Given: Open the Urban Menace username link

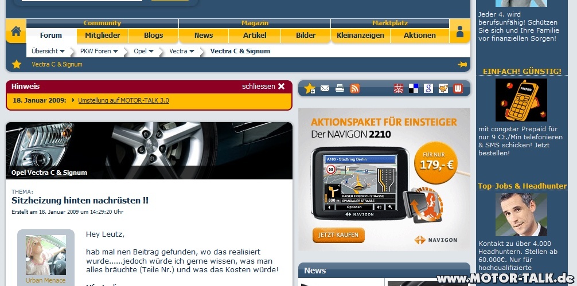Looking at the screenshot, I should [x=46, y=280].
